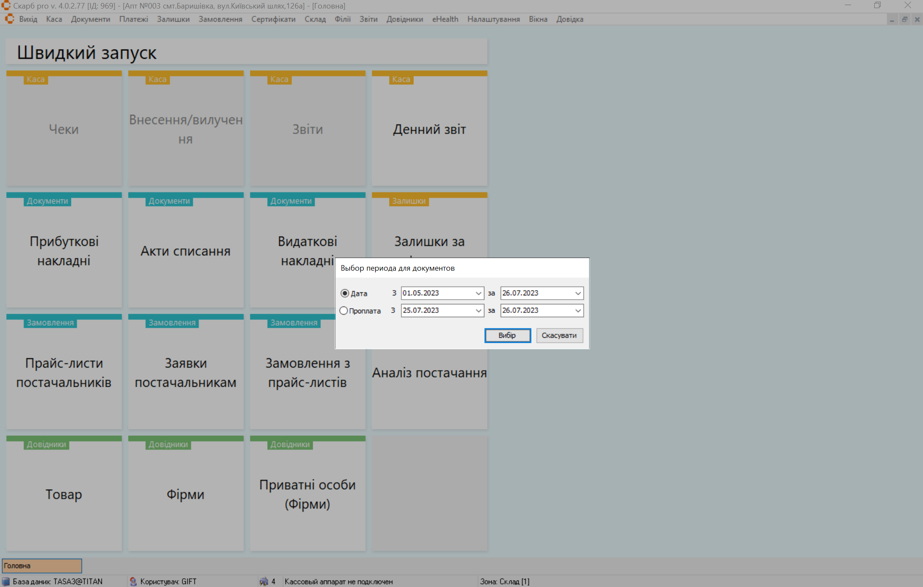This screenshot has width=923, height=587.
Task: Expand the 01.05.2023 start date dropdown
Action: pyautogui.click(x=478, y=293)
